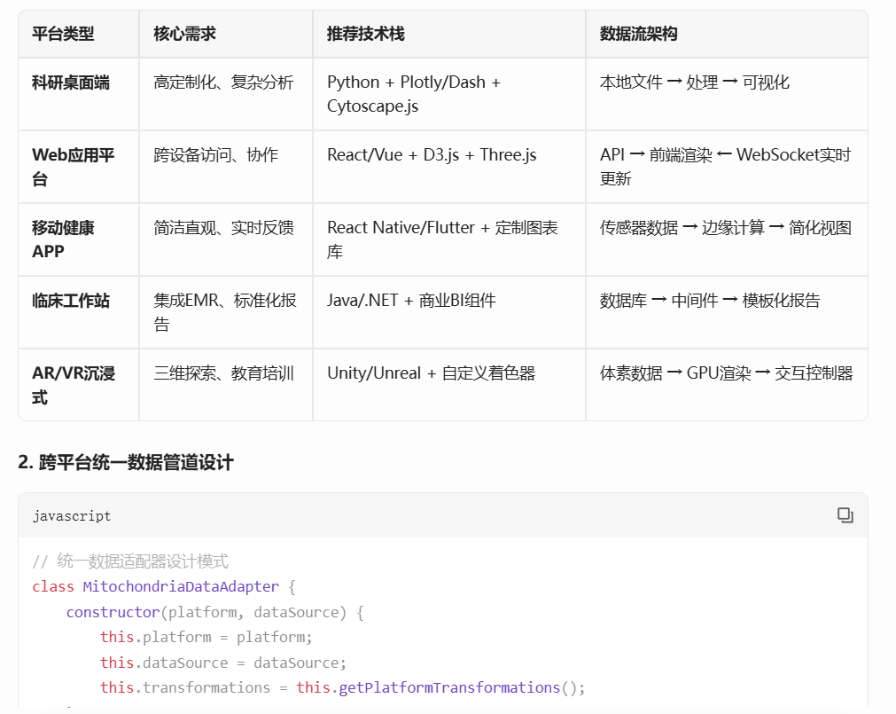Click the class MitochondriaDataAdapter line
This screenshot has width=896, height=714.
[x=163, y=586]
